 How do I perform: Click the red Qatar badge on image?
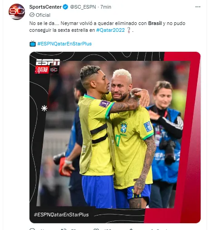click(42, 70)
